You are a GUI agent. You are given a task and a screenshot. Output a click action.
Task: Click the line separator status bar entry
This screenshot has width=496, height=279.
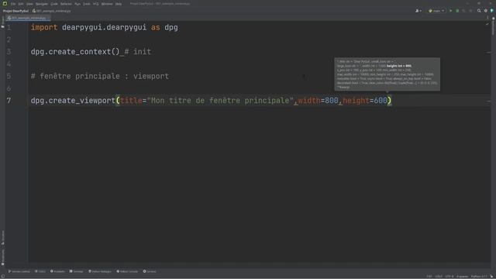[439, 277]
